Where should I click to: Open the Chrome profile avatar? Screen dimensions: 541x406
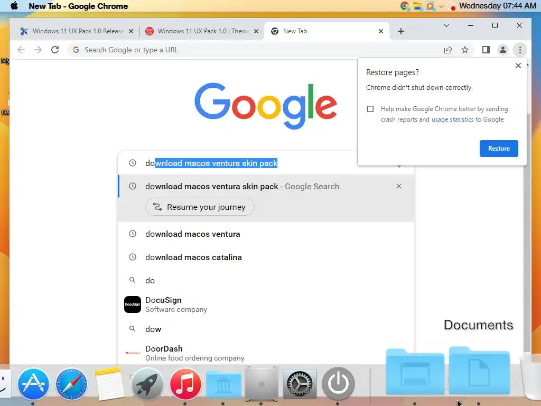click(503, 50)
